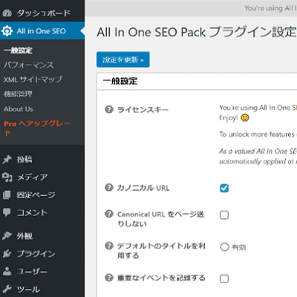Viewport: 297px width, 297px height.
Task: Open XML サイトマップ submenu item
Action: tap(33, 79)
